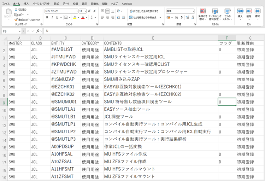Open the clipboard group dialog launcher
The width and height of the screenshot is (265, 181).
coord(41,24)
